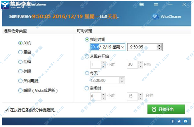Decrease the from-now 30 分钟 minutes value
This screenshot has height=127, width=194.
(x=140, y=66)
